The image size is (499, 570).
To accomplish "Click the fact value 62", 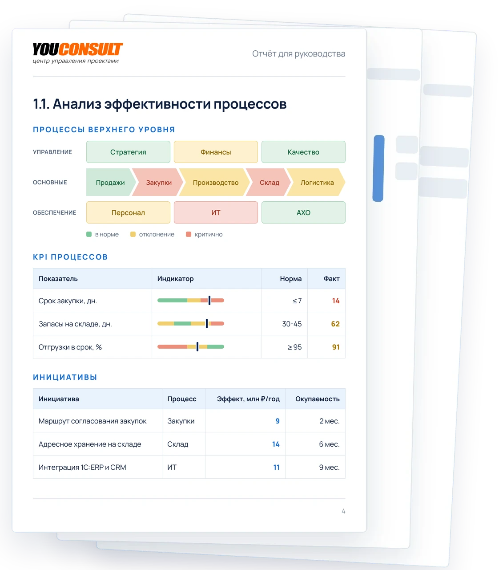I will coord(335,324).
